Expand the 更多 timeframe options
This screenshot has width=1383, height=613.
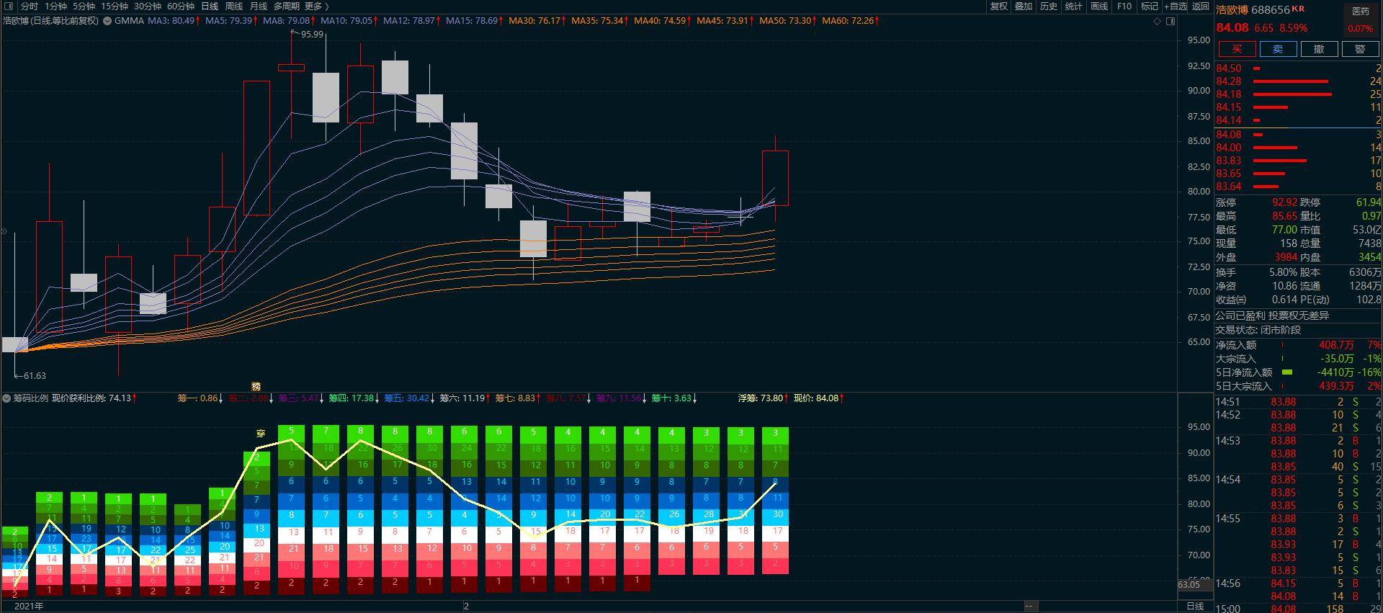point(316,6)
